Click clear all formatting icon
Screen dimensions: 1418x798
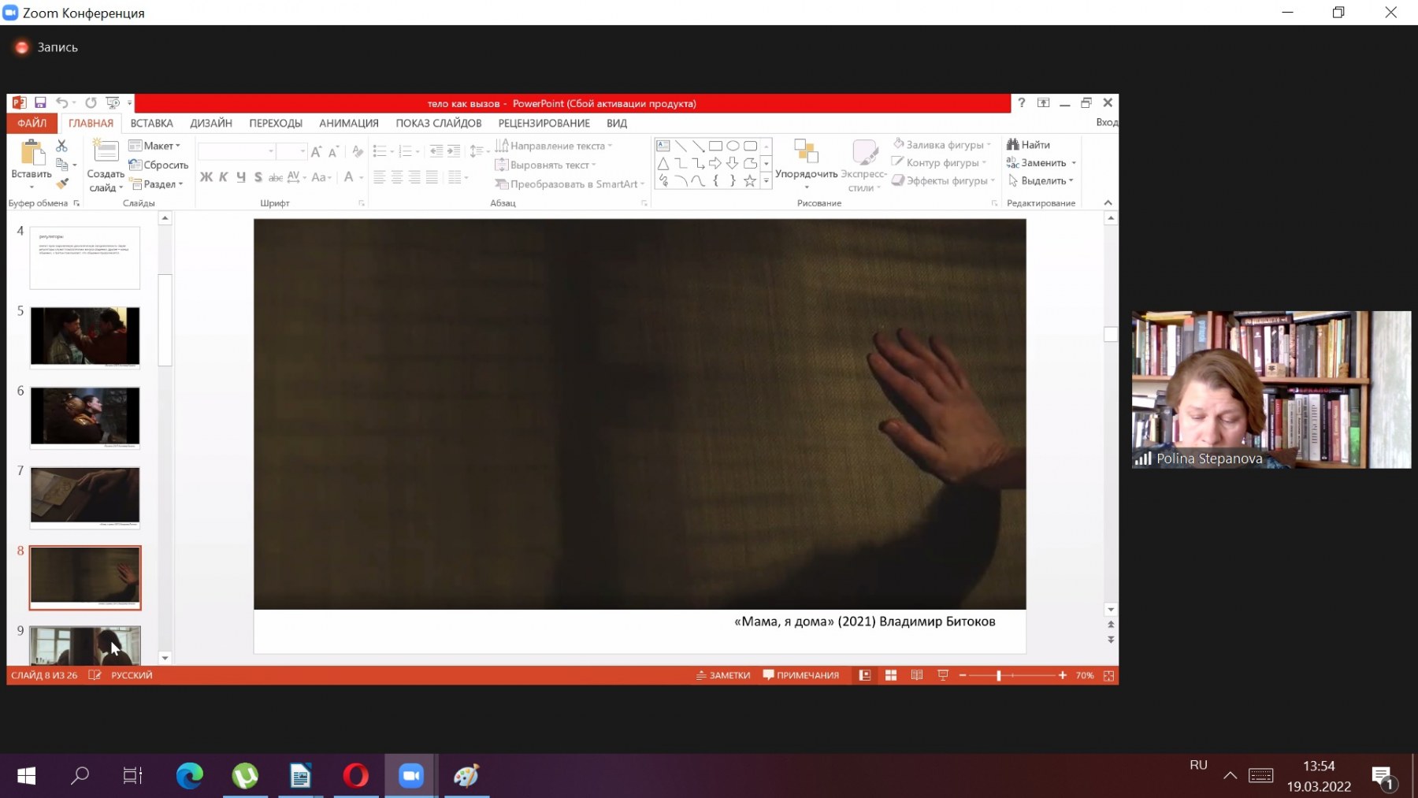[x=358, y=151]
